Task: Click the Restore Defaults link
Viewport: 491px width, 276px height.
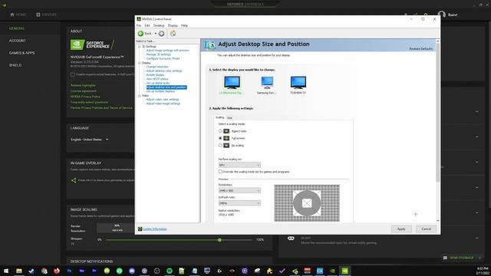Action: pyautogui.click(x=421, y=49)
